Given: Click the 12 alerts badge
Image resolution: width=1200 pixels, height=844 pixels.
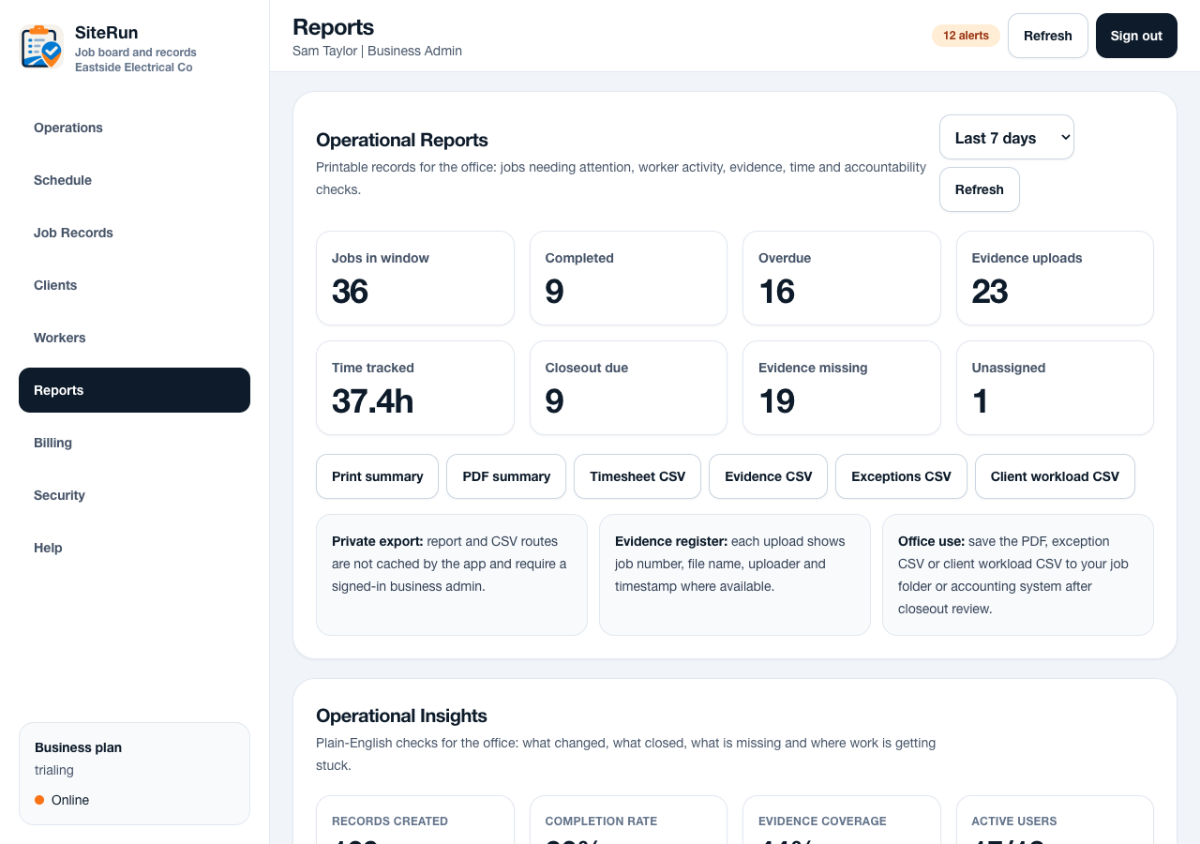Looking at the screenshot, I should point(966,36).
